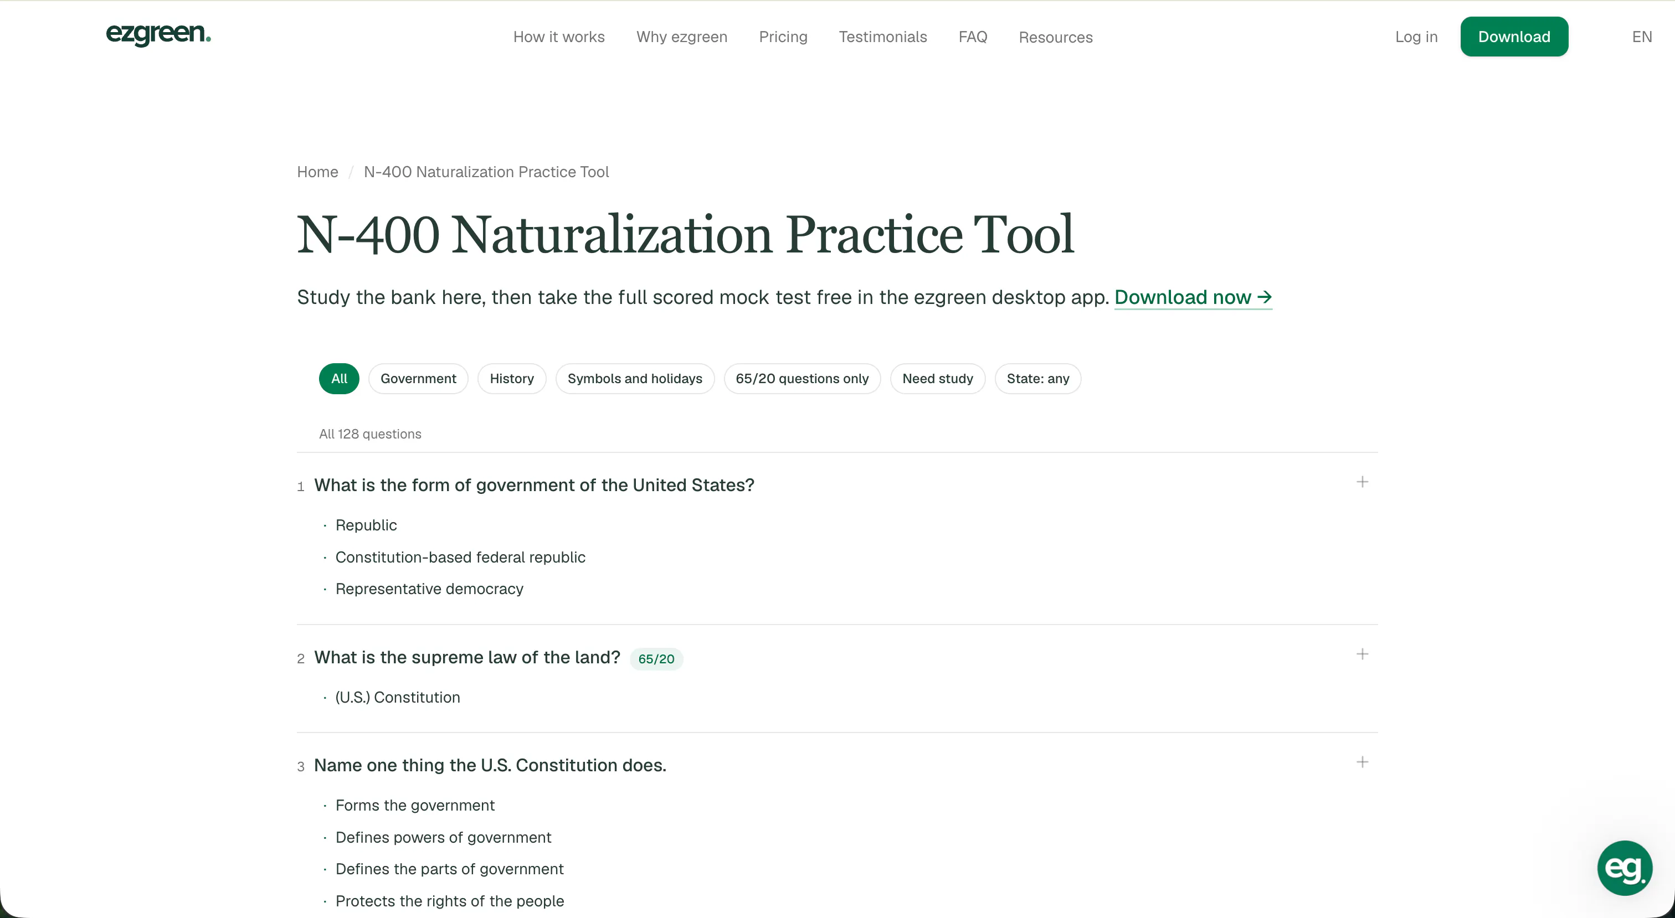Open the FAQ nav item
Screen dimensions: 1675x918
[x=973, y=37]
